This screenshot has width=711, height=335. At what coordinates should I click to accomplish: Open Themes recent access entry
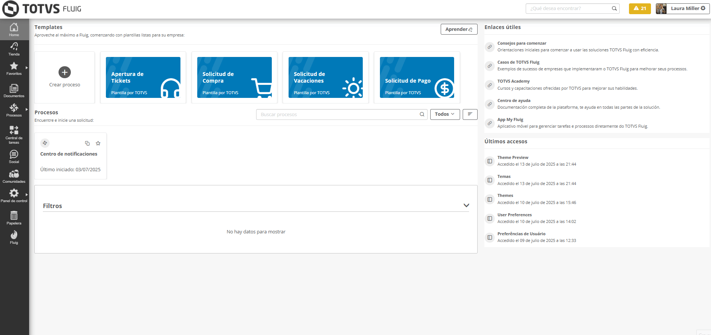click(505, 195)
